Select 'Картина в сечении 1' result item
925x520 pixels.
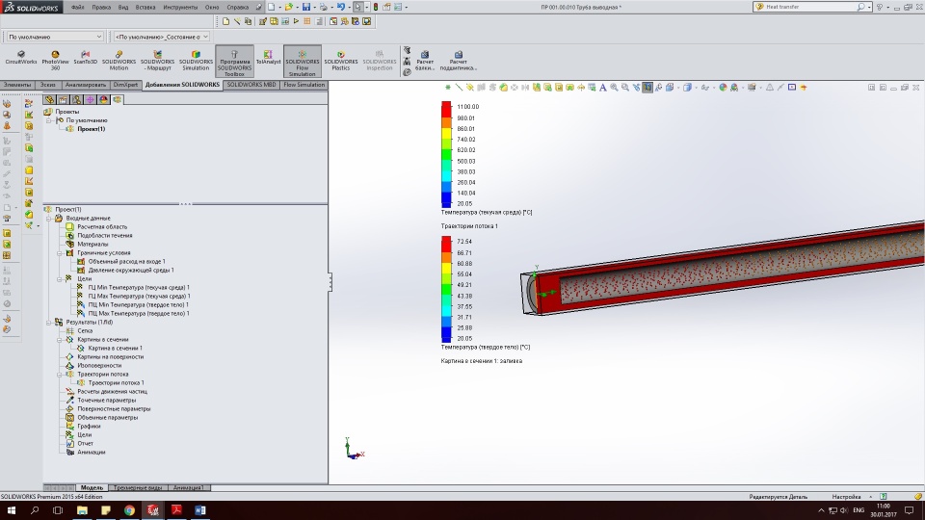[115, 349]
